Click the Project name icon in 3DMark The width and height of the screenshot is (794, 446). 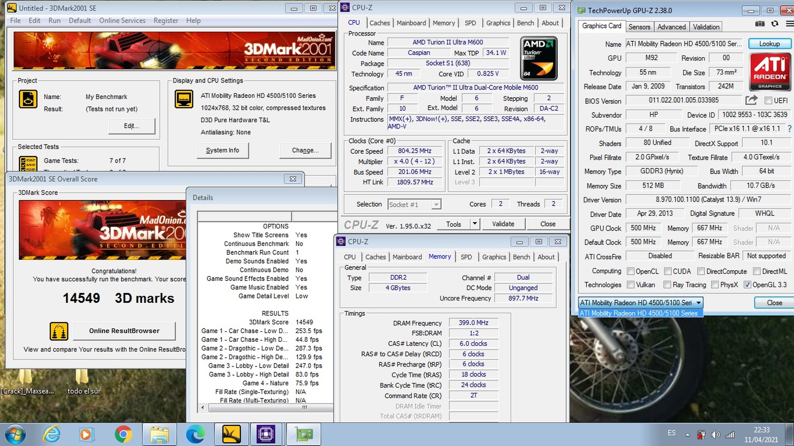28,100
